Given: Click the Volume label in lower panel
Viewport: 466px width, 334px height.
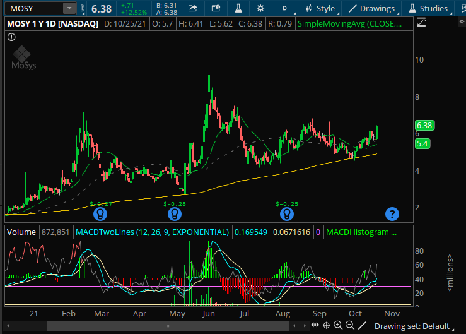Looking at the screenshot, I should [x=21, y=232].
